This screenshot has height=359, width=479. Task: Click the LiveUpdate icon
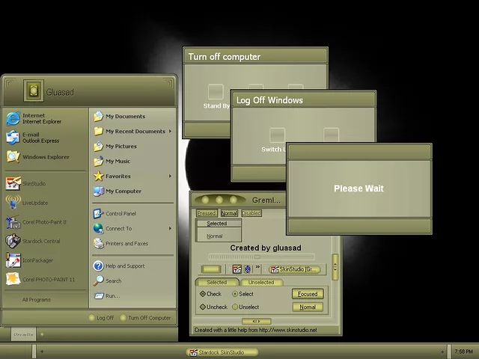(13, 203)
